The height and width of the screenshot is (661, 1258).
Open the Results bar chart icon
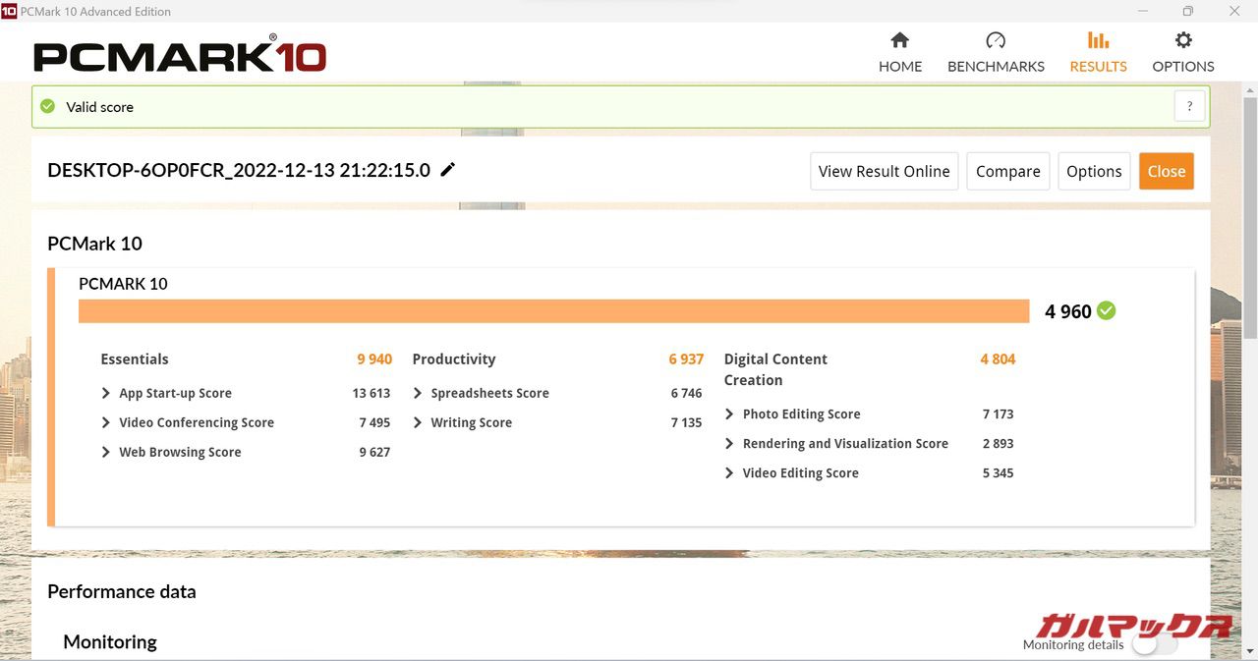tap(1098, 40)
